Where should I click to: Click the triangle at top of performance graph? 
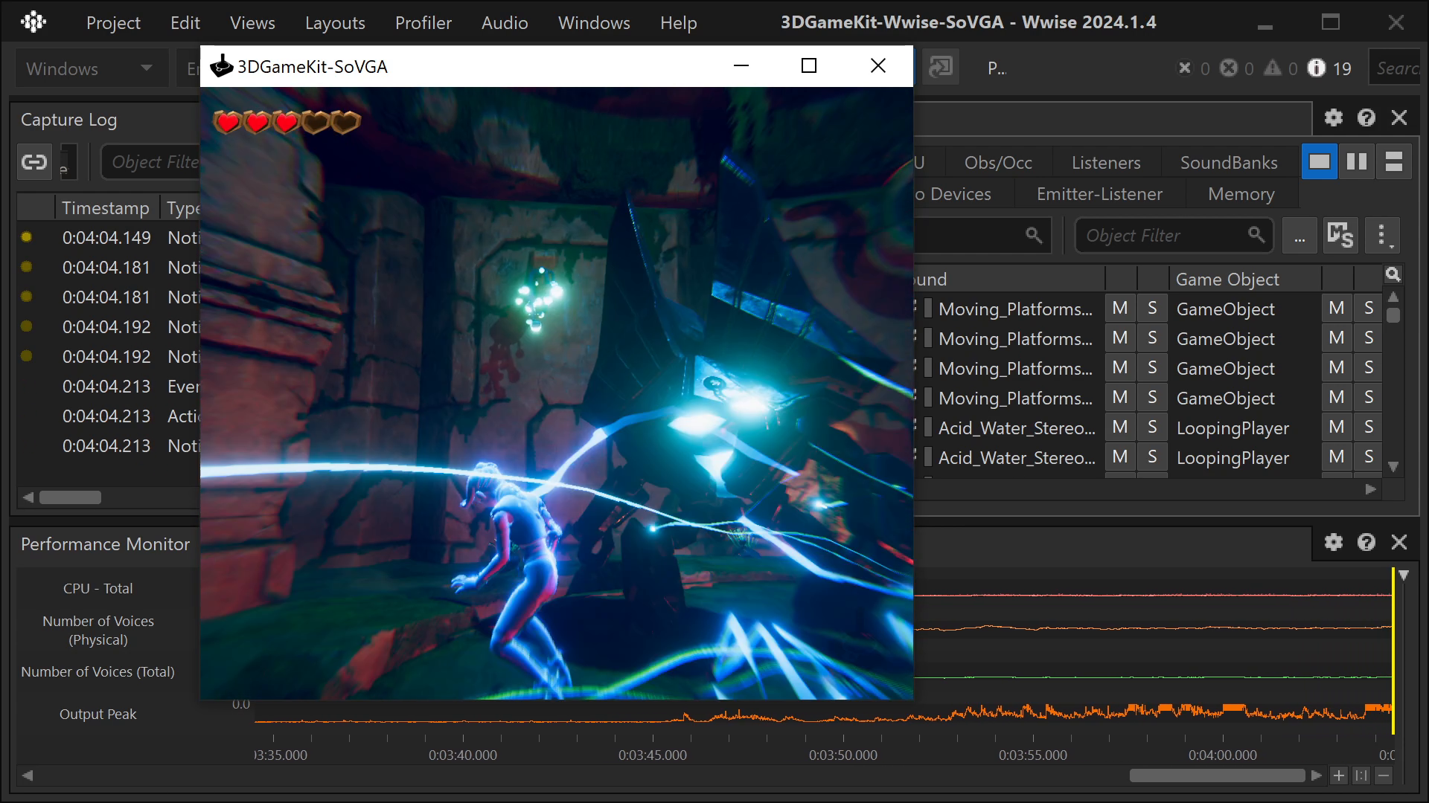pyautogui.click(x=1404, y=575)
